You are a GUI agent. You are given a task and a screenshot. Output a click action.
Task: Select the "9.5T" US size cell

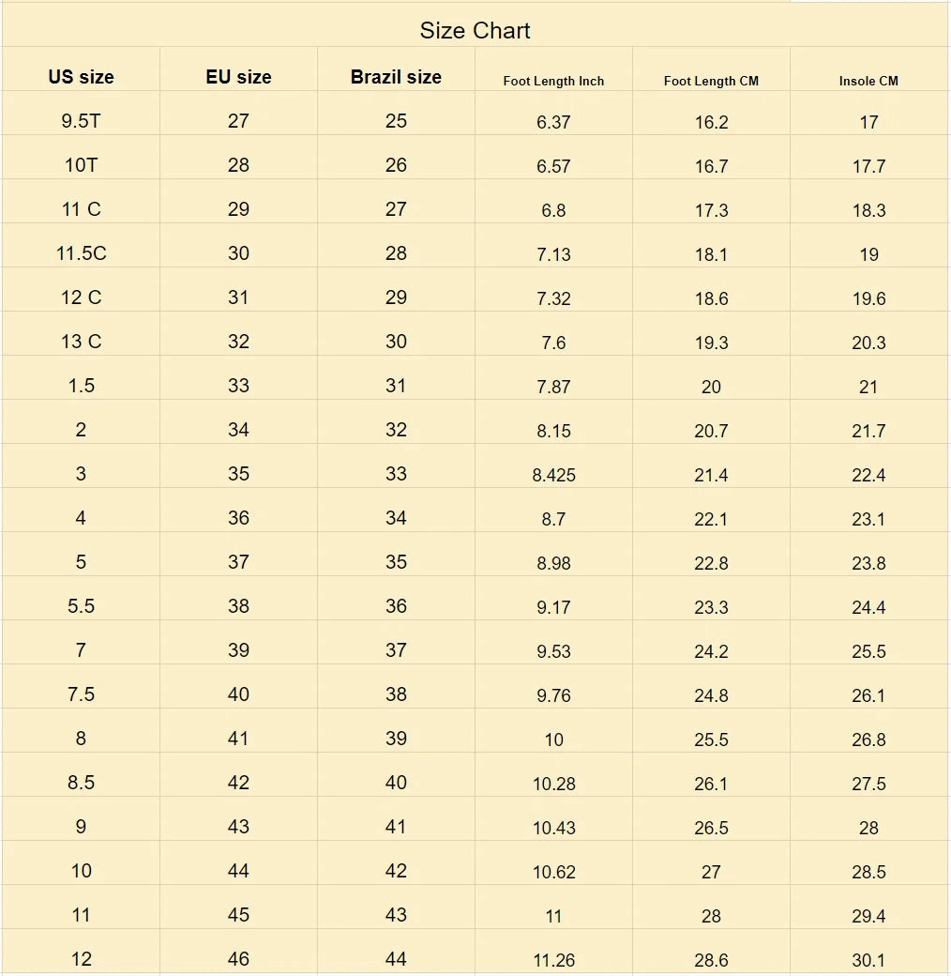[x=81, y=121]
